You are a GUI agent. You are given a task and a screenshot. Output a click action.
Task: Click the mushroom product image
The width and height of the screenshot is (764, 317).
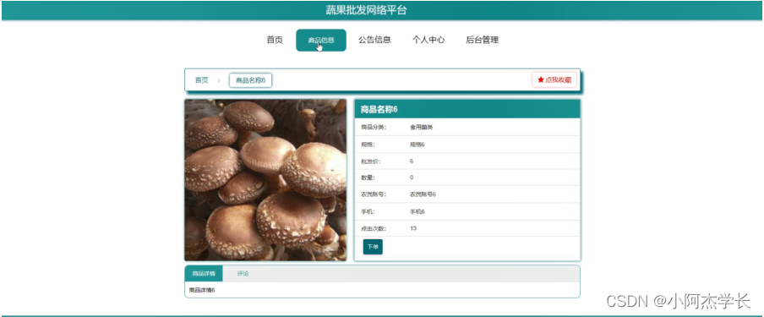(265, 180)
